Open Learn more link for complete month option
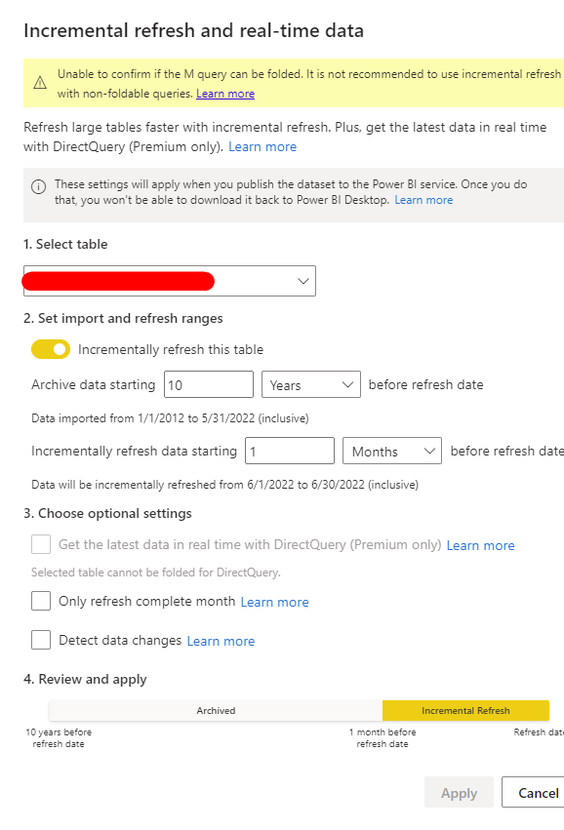The height and width of the screenshot is (830, 564). point(274,602)
